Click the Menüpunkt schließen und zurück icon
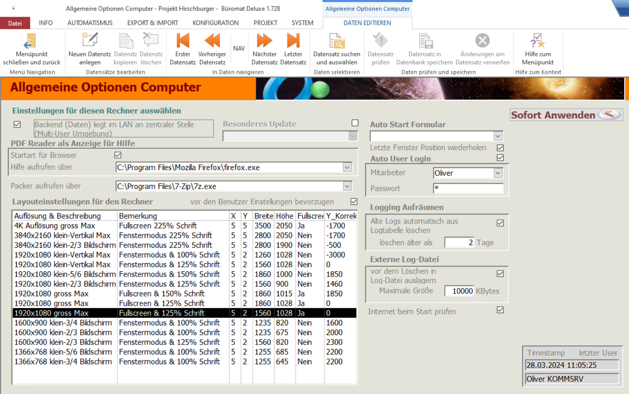This screenshot has height=394, width=629. [x=30, y=41]
